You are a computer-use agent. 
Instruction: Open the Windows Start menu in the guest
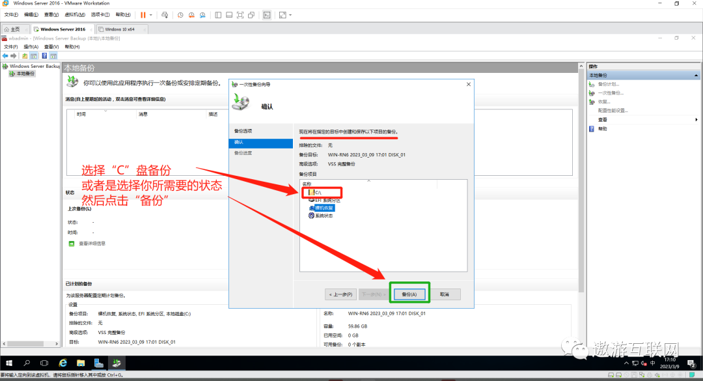[9, 363]
